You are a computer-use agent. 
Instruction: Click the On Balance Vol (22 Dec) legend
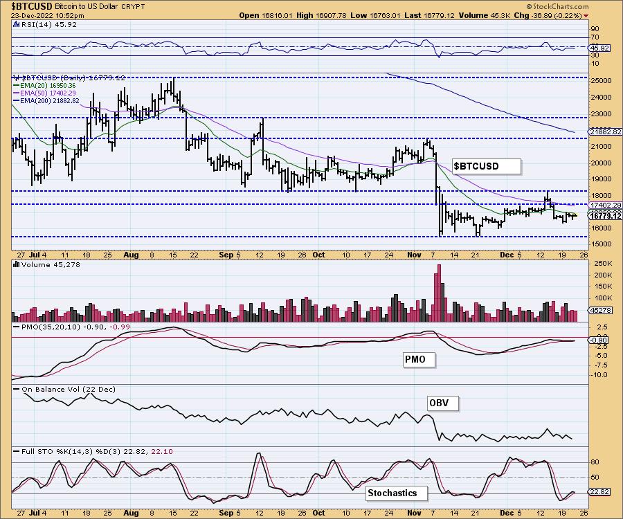[64, 390]
